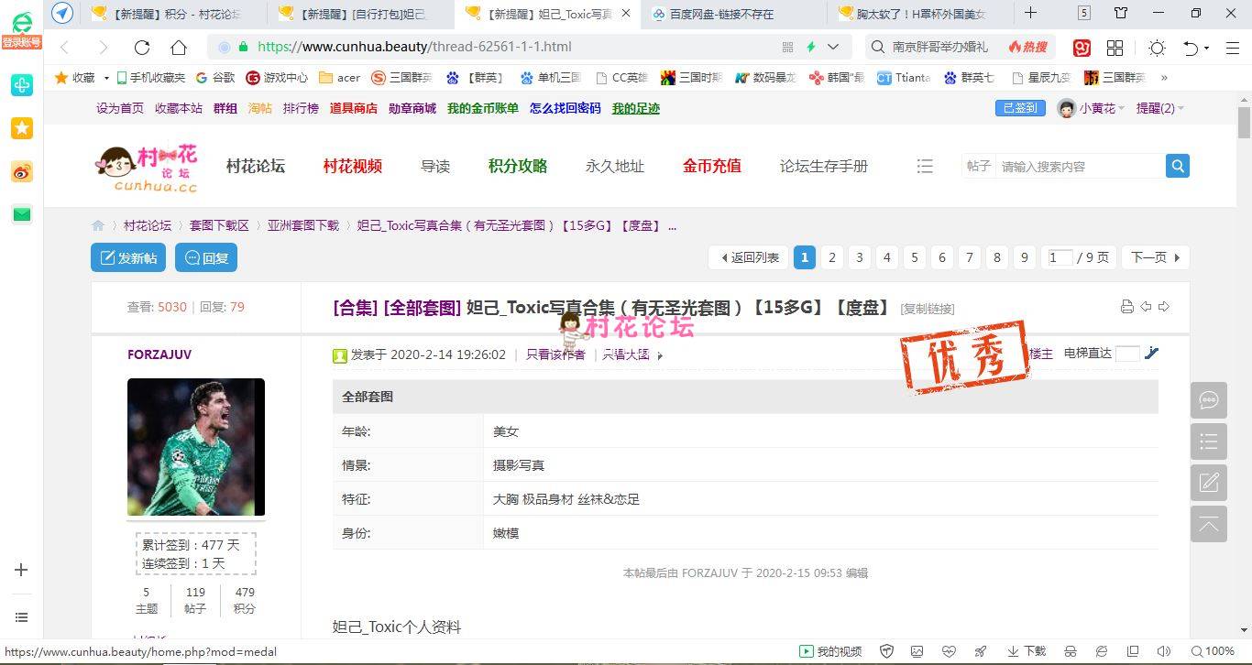Click the blue forum search magnifier button
Image resolution: width=1252 pixels, height=665 pixels.
point(1178,166)
